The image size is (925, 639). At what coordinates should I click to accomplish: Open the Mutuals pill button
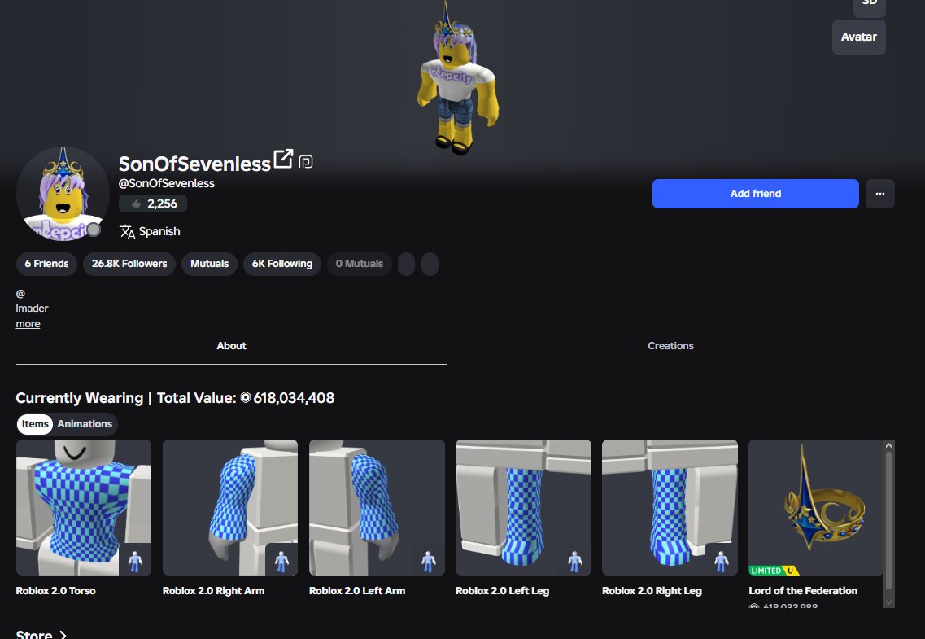(209, 264)
